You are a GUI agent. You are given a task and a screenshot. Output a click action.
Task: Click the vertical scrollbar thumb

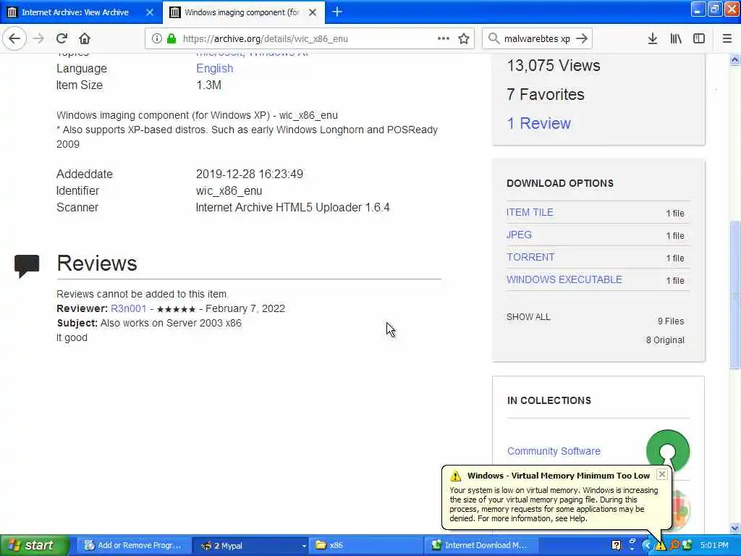coord(734,295)
